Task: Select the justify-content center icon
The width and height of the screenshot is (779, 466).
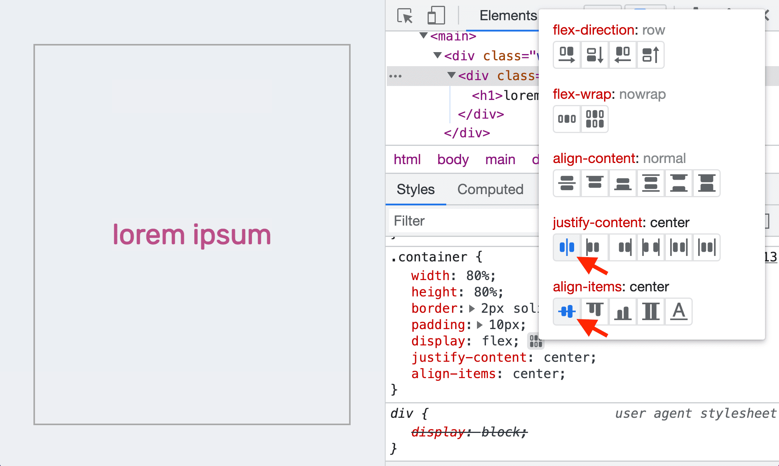Action: (x=567, y=247)
